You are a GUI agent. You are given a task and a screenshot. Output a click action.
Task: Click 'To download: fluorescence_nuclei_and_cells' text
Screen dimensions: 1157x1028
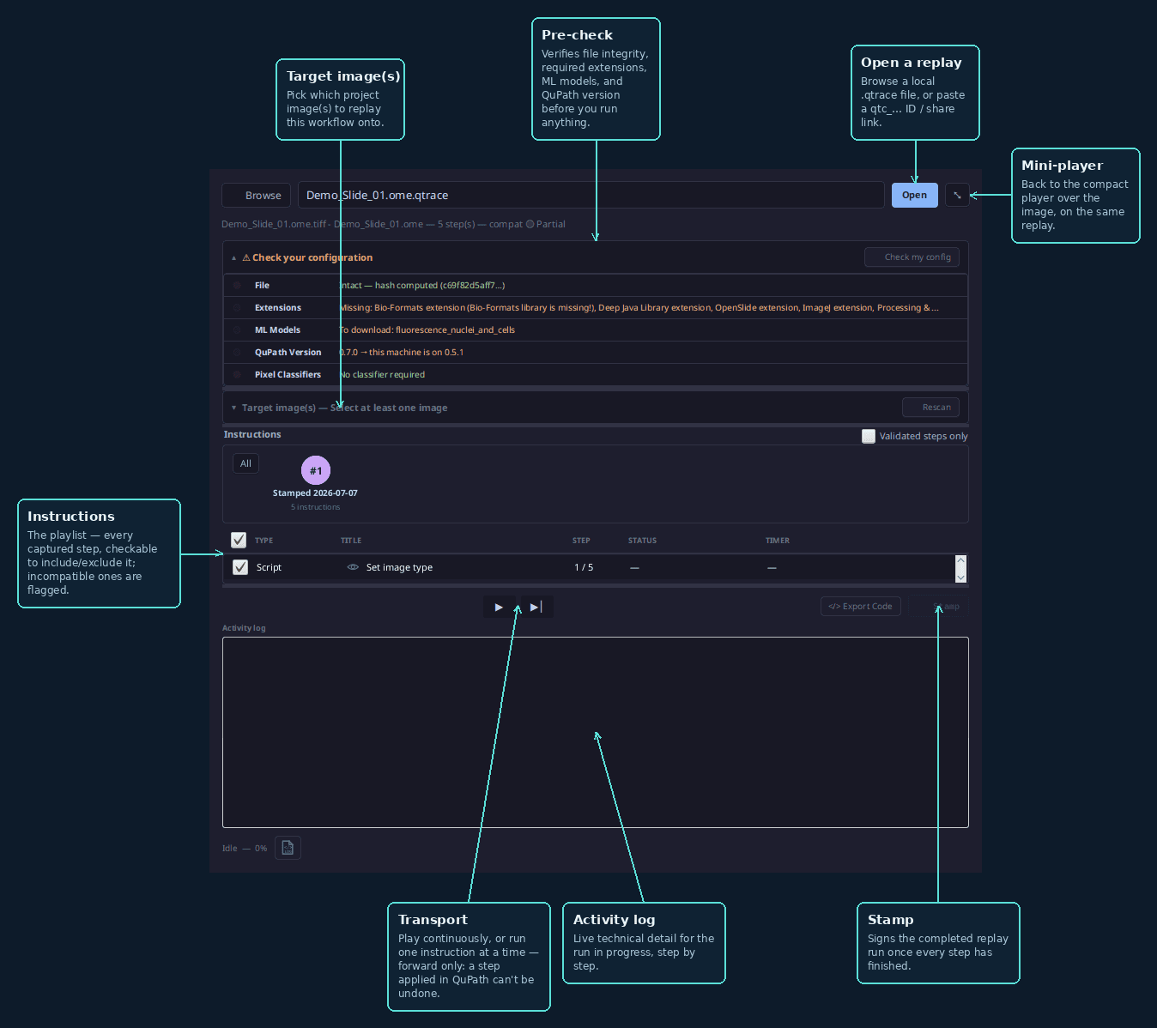pyautogui.click(x=427, y=330)
